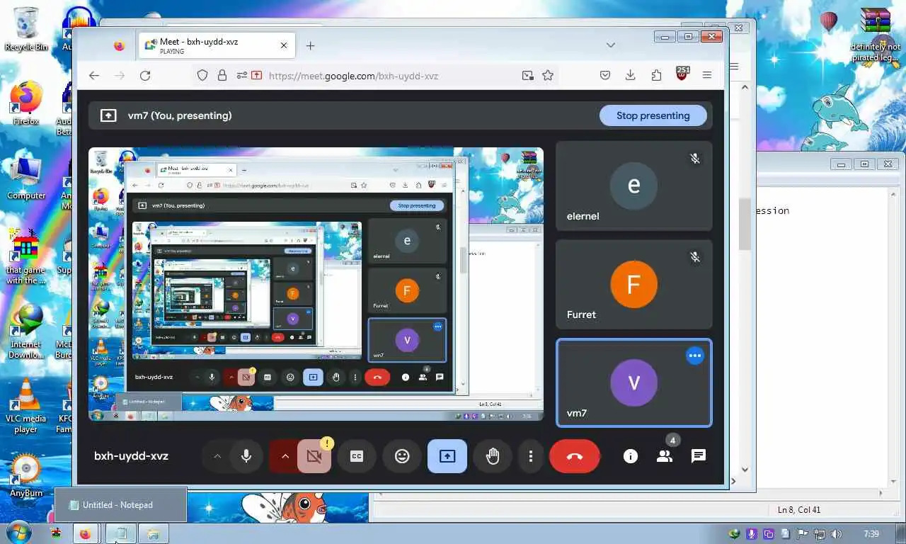The width and height of the screenshot is (906, 544).
Task: Open the emoji reactions picker
Action: coord(402,456)
